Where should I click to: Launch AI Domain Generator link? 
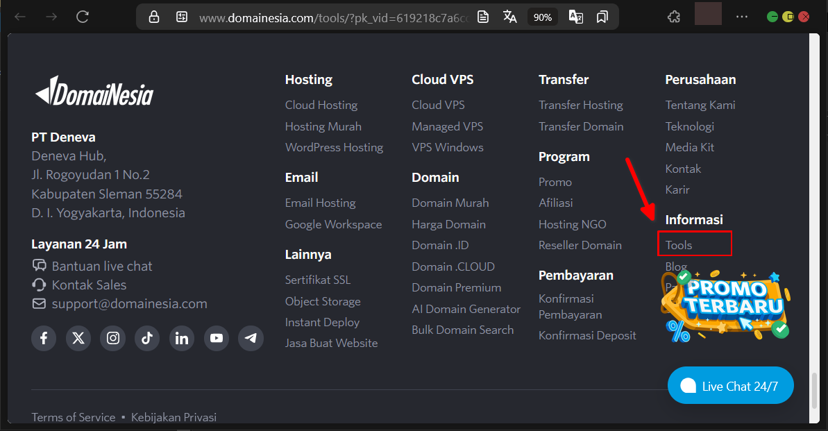point(466,309)
